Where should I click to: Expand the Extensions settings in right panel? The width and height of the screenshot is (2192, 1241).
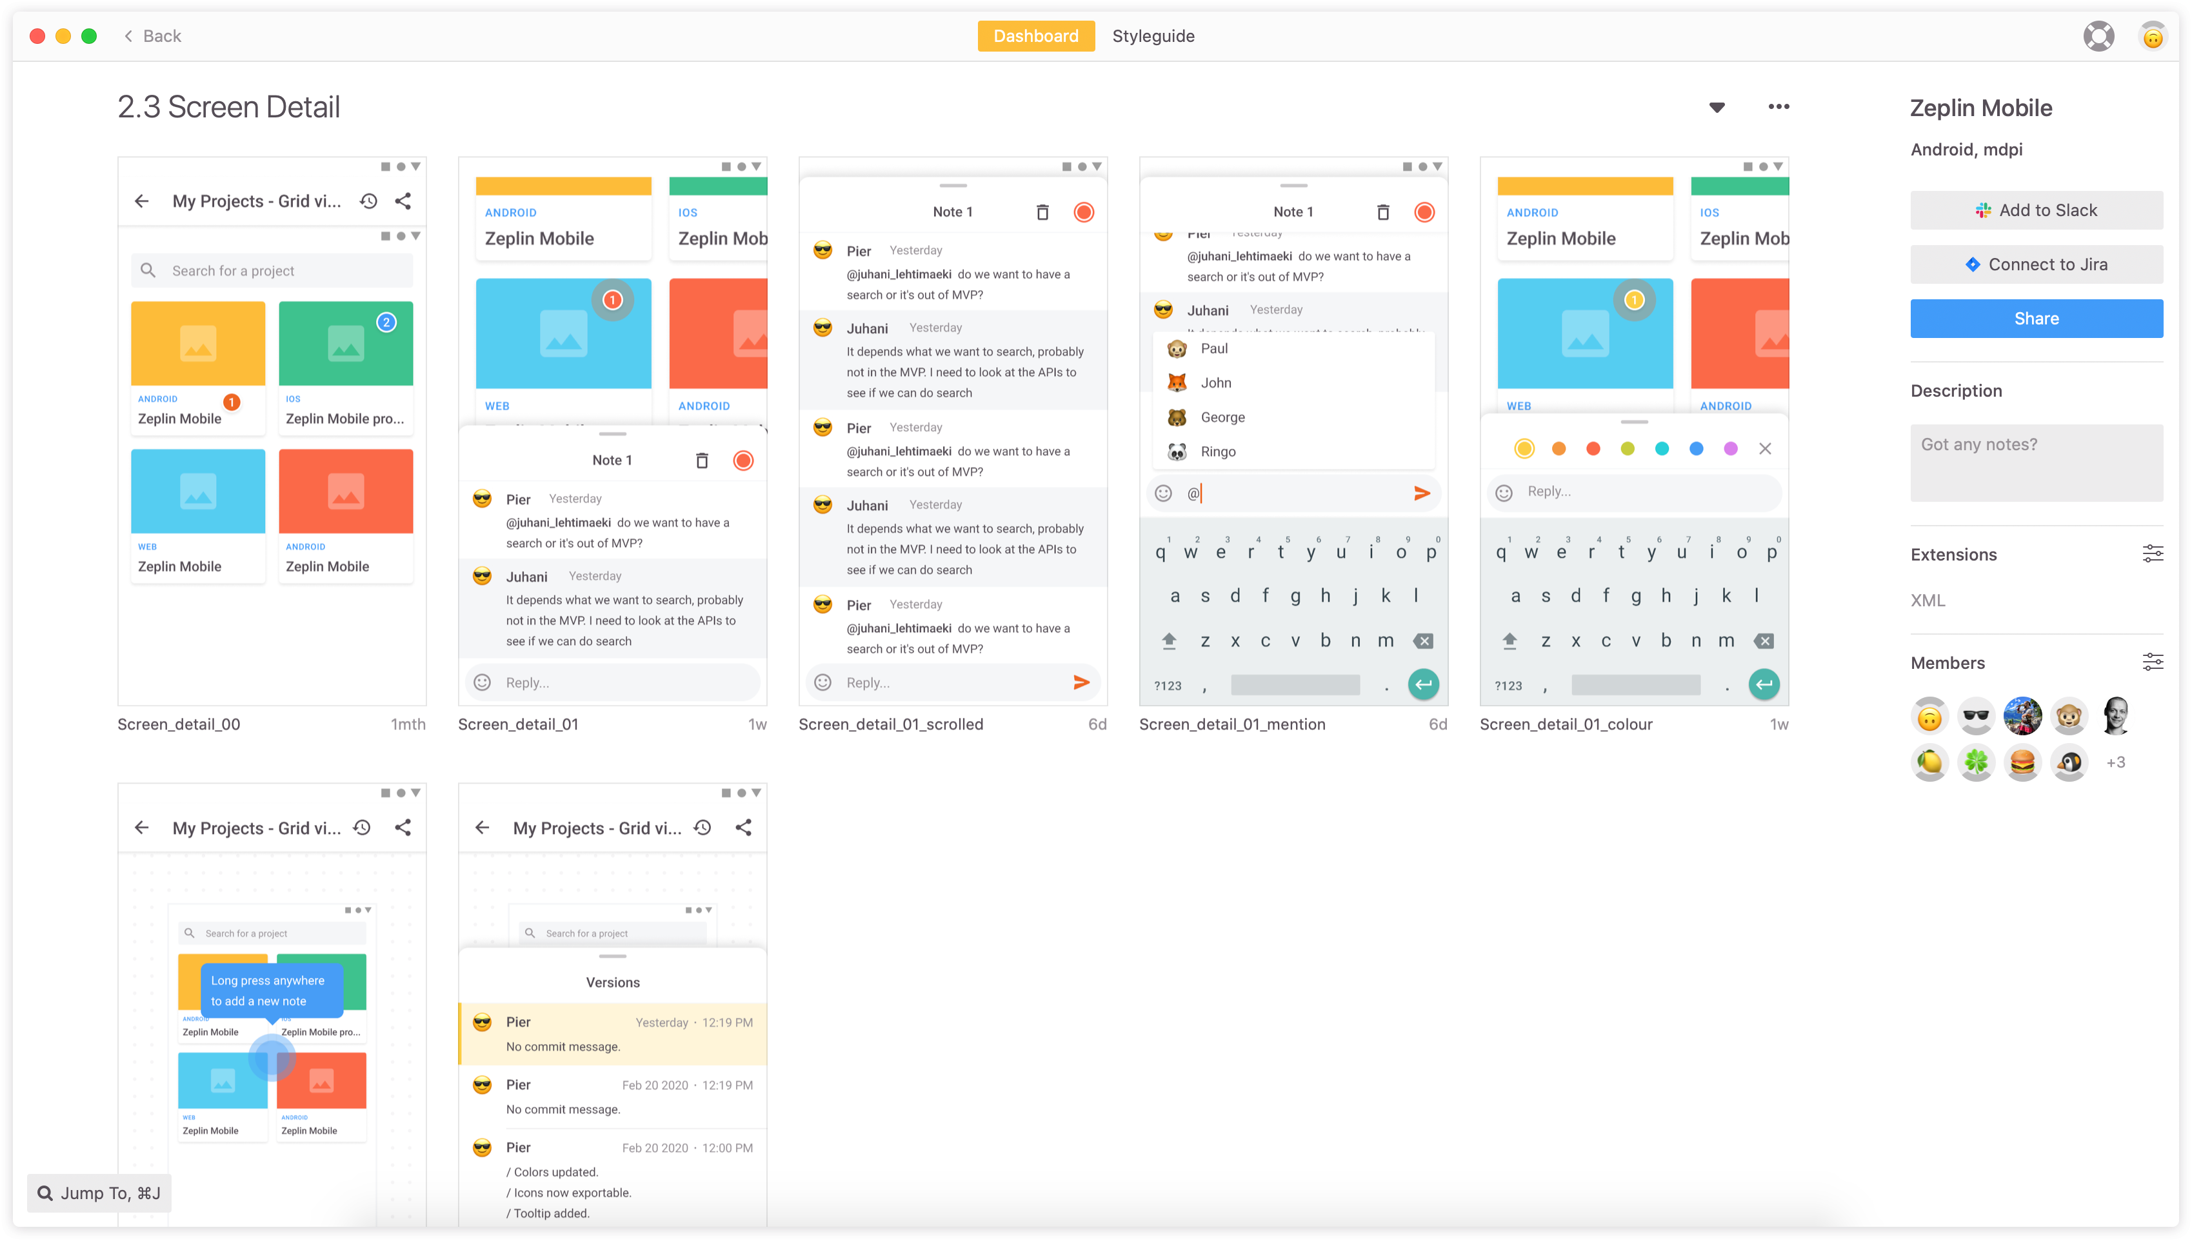2151,554
